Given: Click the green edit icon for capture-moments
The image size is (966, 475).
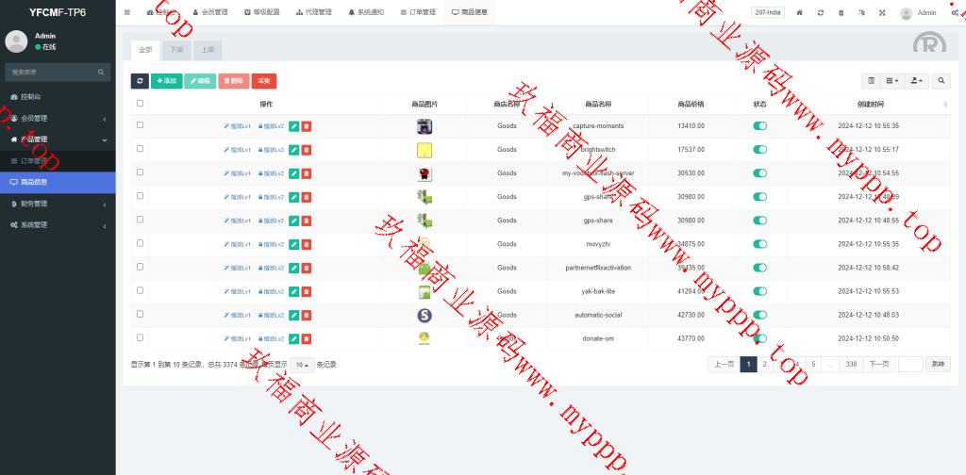Looking at the screenshot, I should [294, 125].
